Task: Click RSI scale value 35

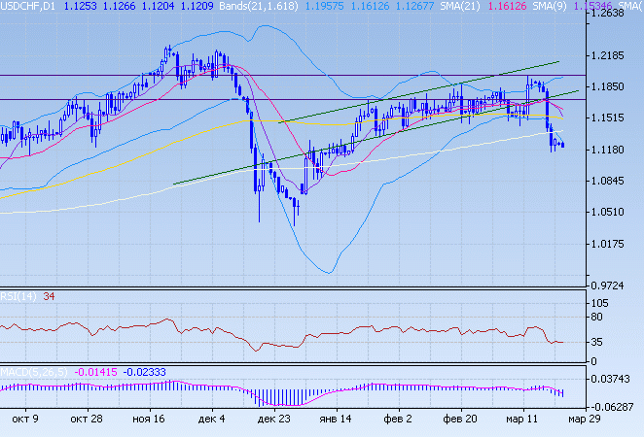Action: tap(601, 342)
